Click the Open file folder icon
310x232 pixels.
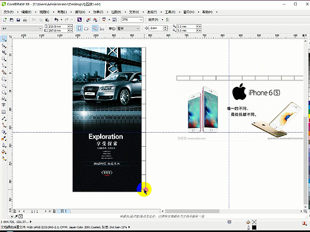pos(11,20)
